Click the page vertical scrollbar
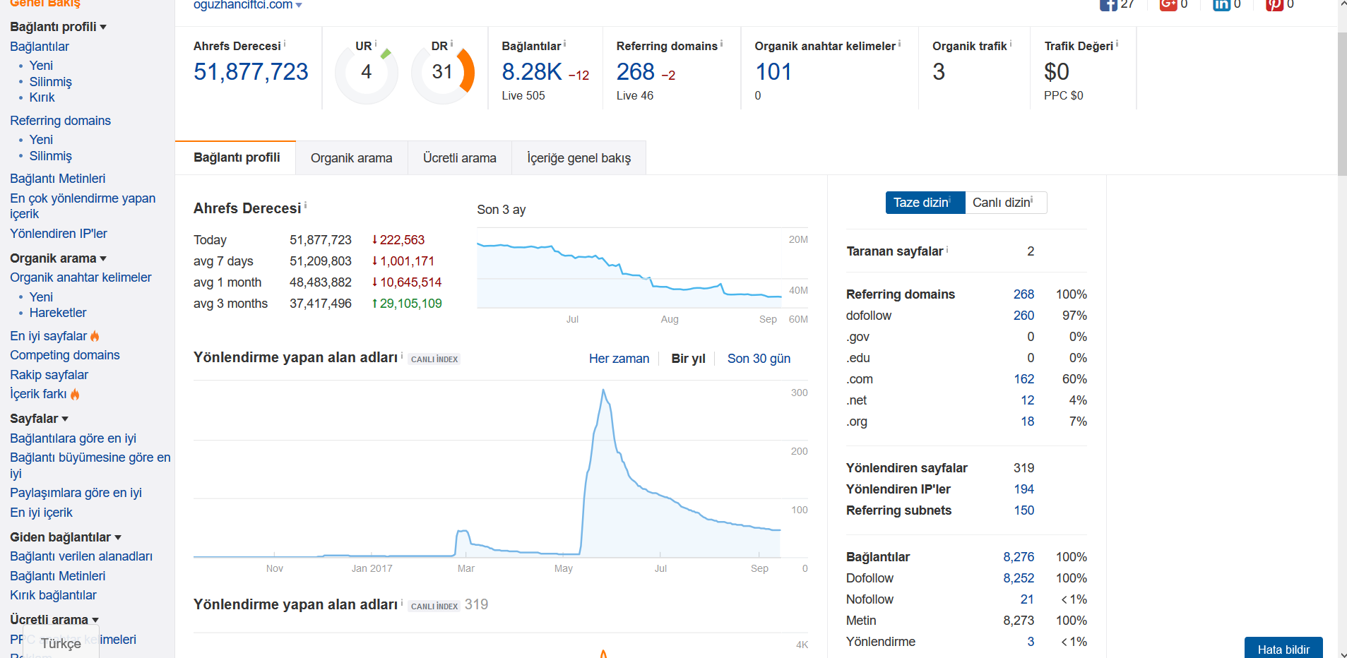Image resolution: width=1347 pixels, height=658 pixels. tap(1342, 102)
